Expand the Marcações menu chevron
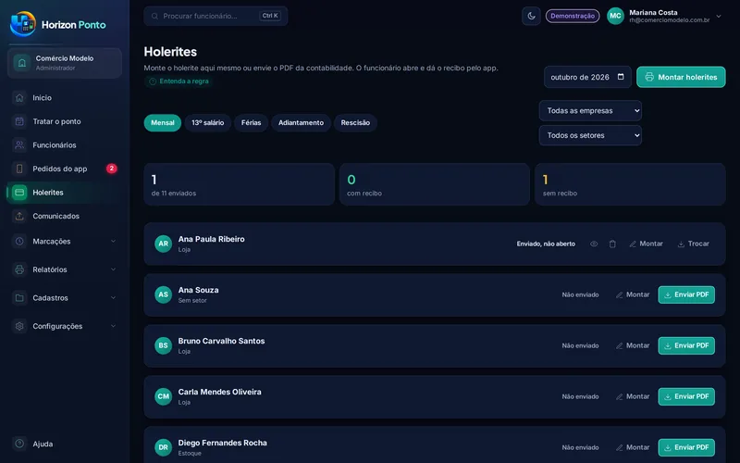Screen dimensions: 740x463 coord(113,241)
